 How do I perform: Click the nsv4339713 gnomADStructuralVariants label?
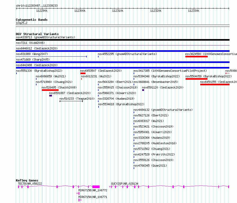[46, 37]
